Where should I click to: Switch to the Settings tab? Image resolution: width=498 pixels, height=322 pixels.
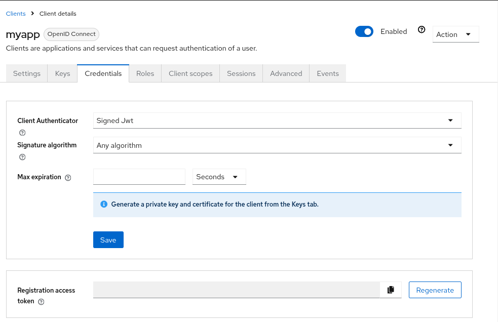tap(27, 73)
